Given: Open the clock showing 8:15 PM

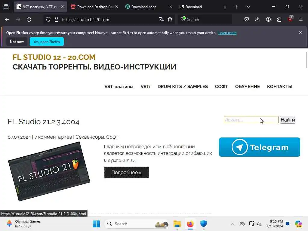Looking at the screenshot, I should pyautogui.click(x=274, y=224).
